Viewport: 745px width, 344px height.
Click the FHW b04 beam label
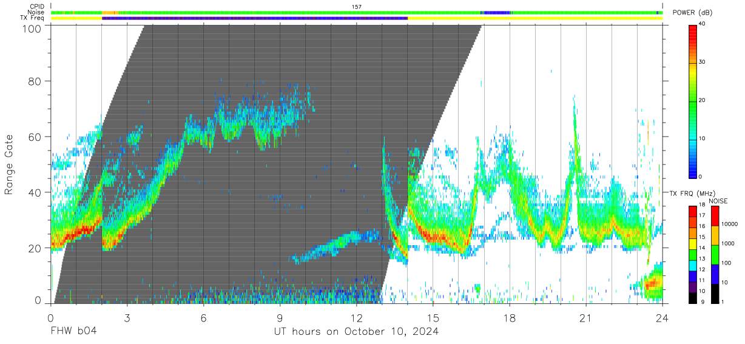(73, 331)
